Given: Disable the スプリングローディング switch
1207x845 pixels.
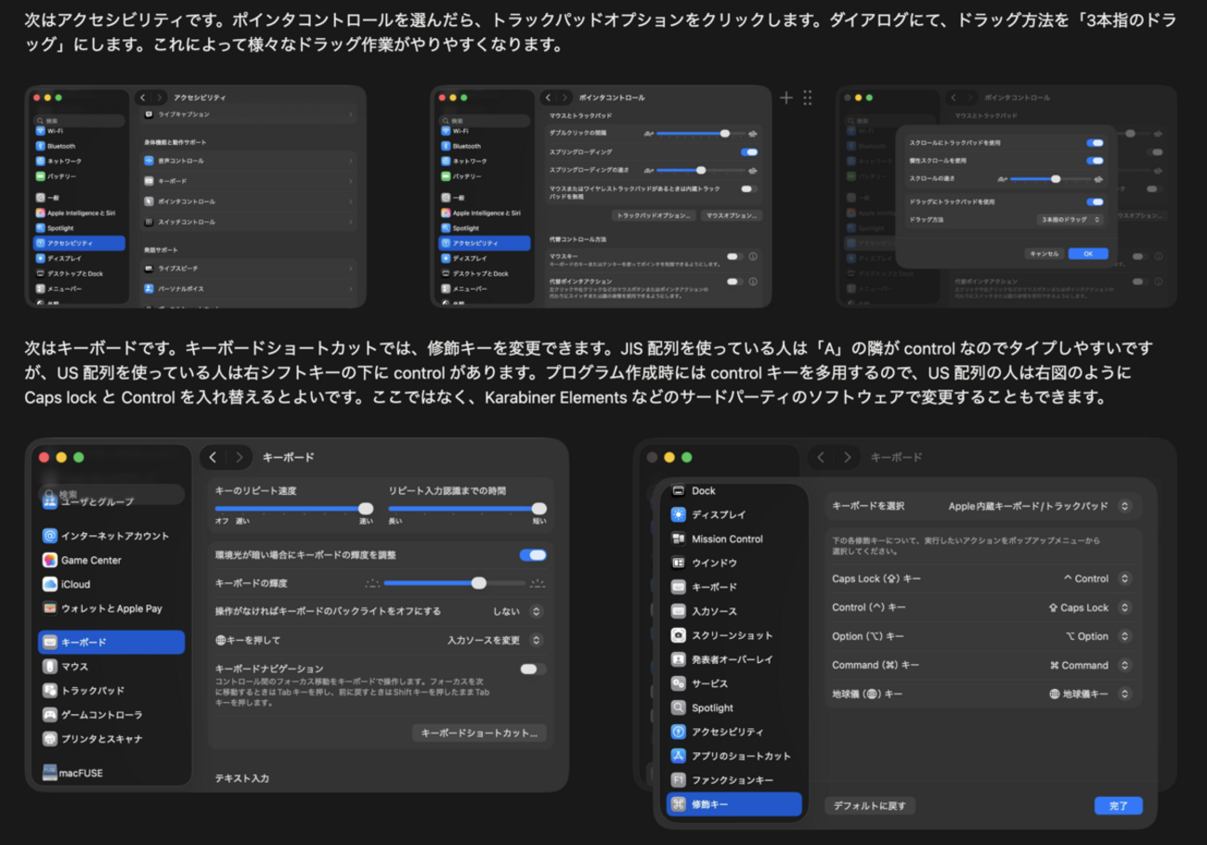Looking at the screenshot, I should tap(751, 151).
